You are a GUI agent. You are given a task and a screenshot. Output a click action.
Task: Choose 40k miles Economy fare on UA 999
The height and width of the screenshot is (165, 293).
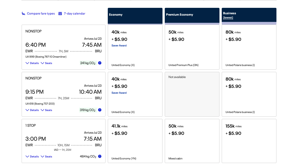click(135, 47)
